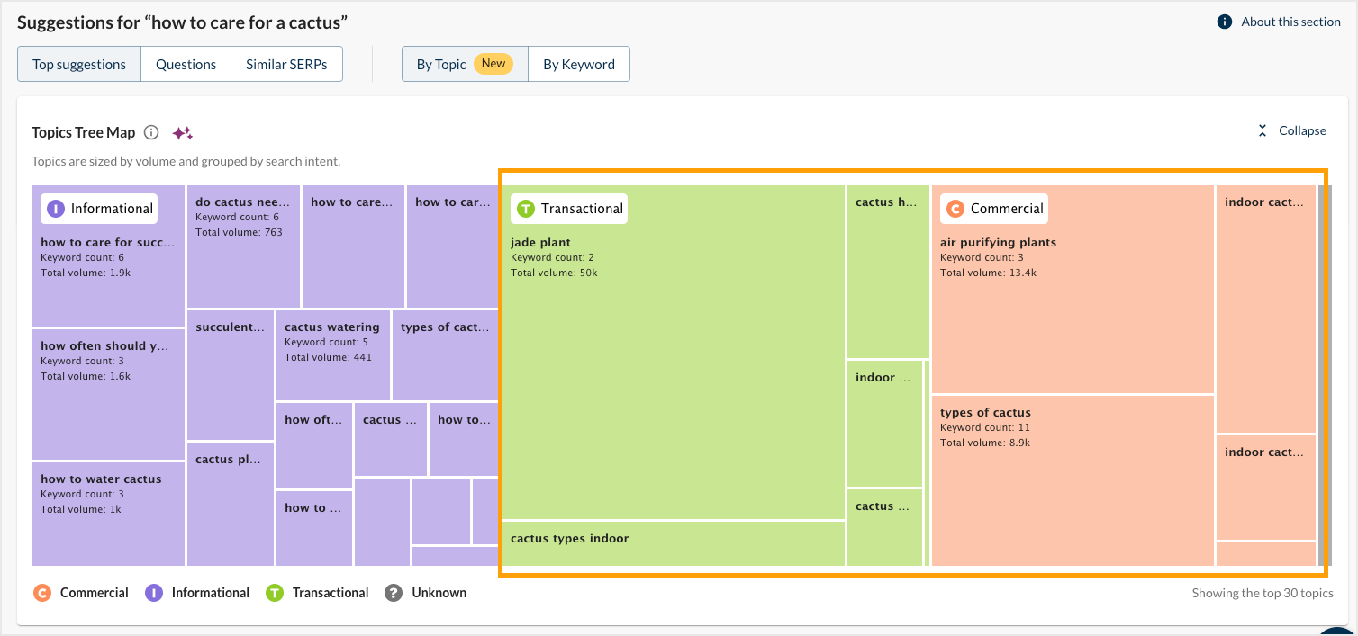This screenshot has width=1358, height=636.
Task: Select the Commercial legend icon at the bottom
Action: pos(42,592)
